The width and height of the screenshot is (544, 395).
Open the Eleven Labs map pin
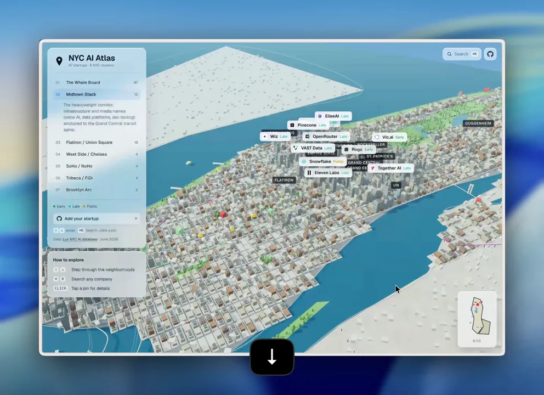328,172
